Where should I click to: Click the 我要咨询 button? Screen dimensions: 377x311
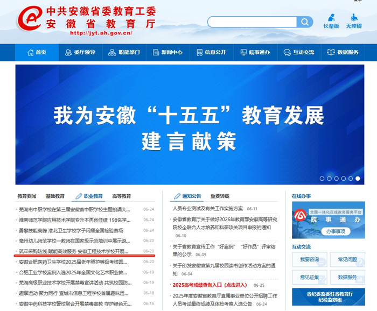pos(309,259)
